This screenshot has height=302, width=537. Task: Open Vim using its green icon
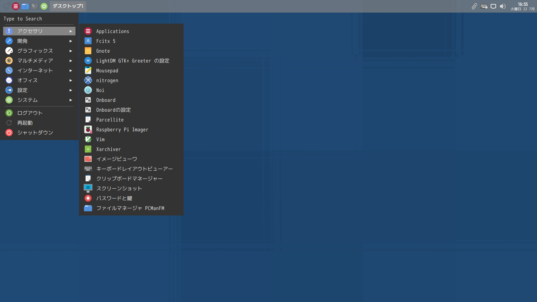tap(88, 139)
